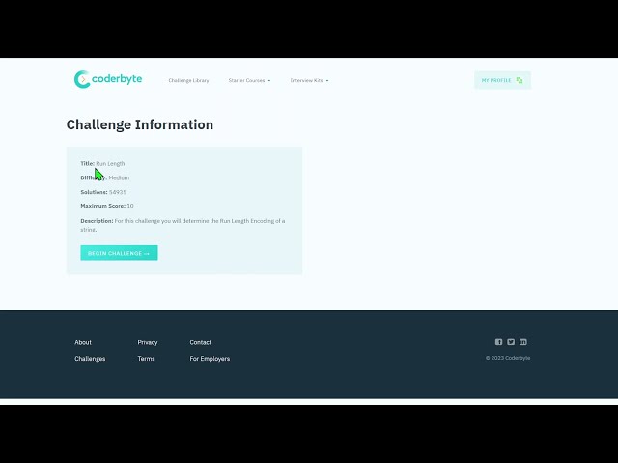Screen dimensions: 618x463
Task: Open the Terms footer link
Action: [146, 359]
